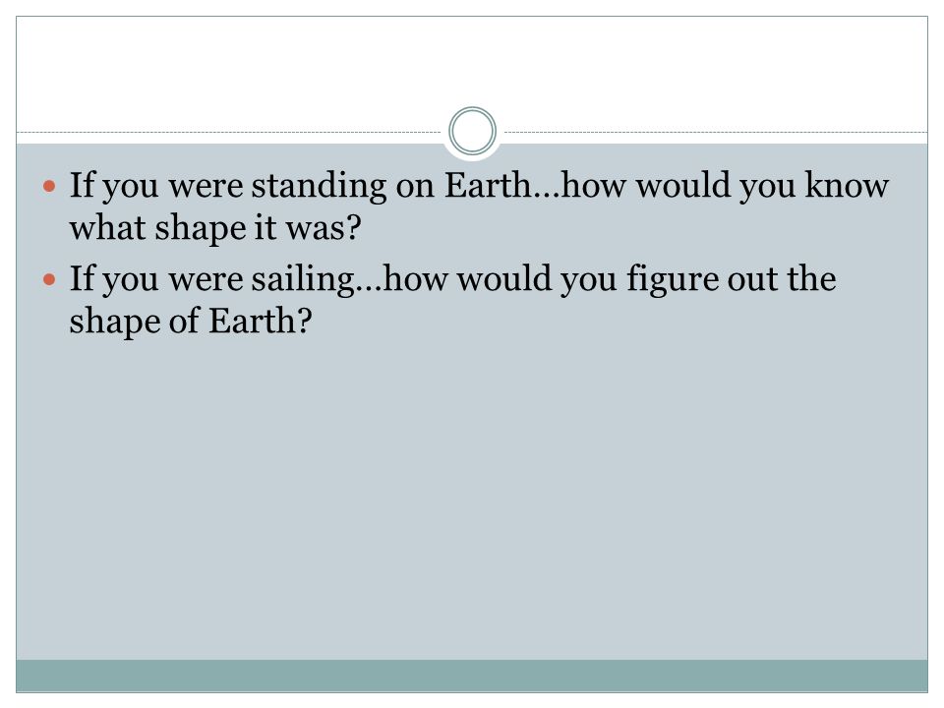Click the word 'know' ending the first line
This screenshot has width=944, height=708.
847,185
